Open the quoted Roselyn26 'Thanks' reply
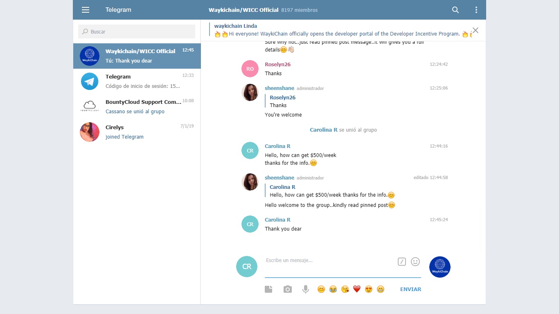Image resolution: width=559 pixels, height=314 pixels. [x=282, y=101]
